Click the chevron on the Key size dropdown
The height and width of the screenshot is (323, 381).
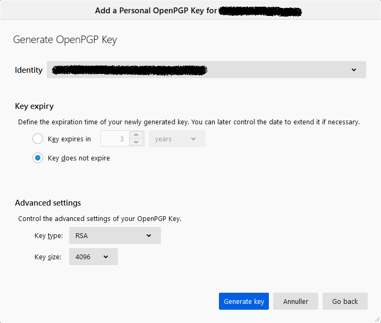click(x=106, y=257)
